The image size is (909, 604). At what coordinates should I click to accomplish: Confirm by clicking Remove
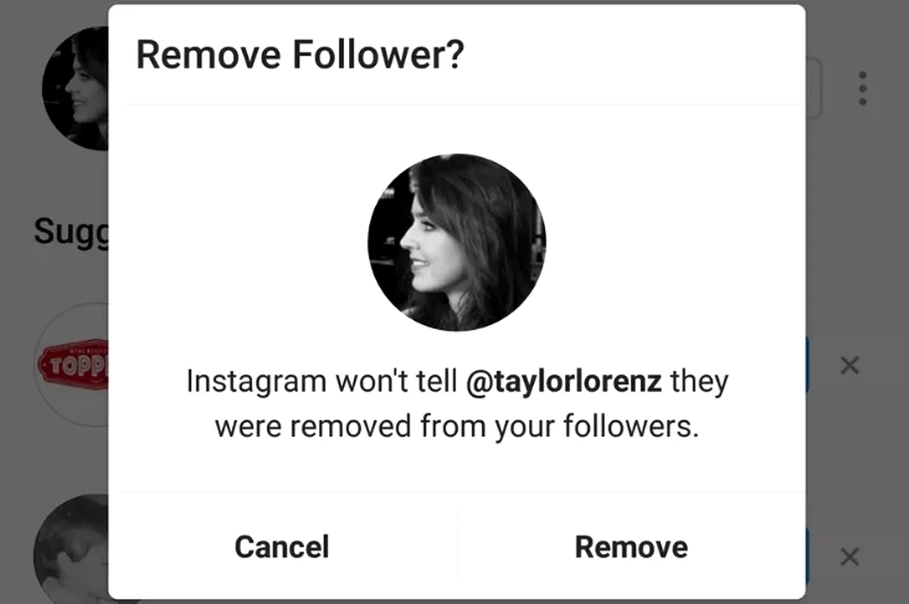pos(632,547)
